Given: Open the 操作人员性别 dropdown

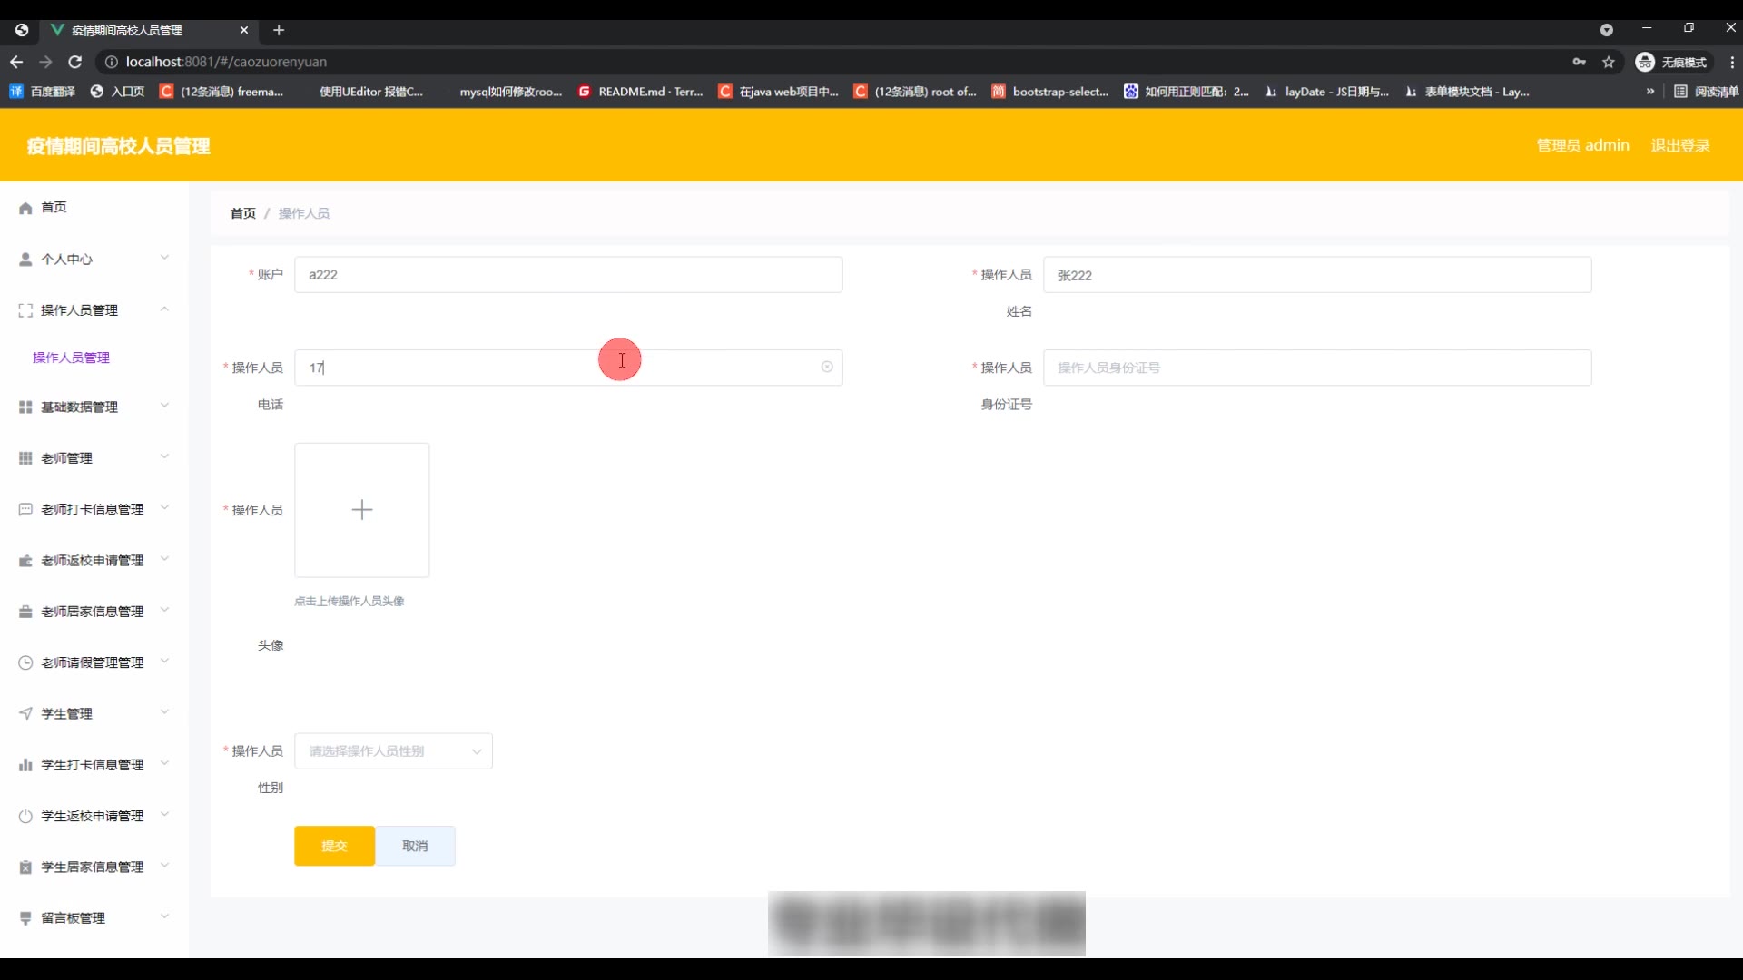Looking at the screenshot, I should coord(393,751).
